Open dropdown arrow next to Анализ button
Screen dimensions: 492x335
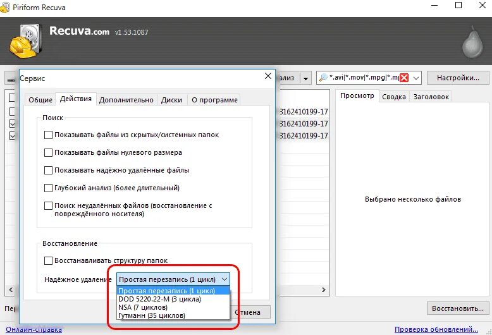(305, 78)
